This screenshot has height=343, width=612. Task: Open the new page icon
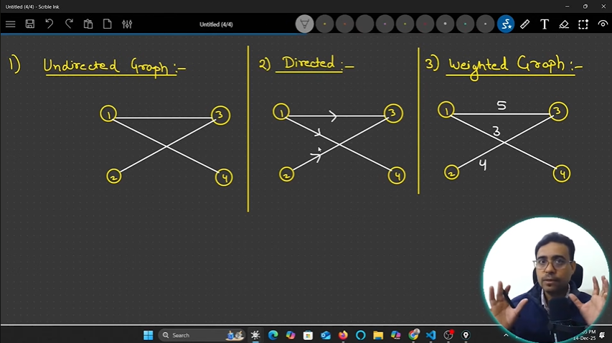[108, 24]
